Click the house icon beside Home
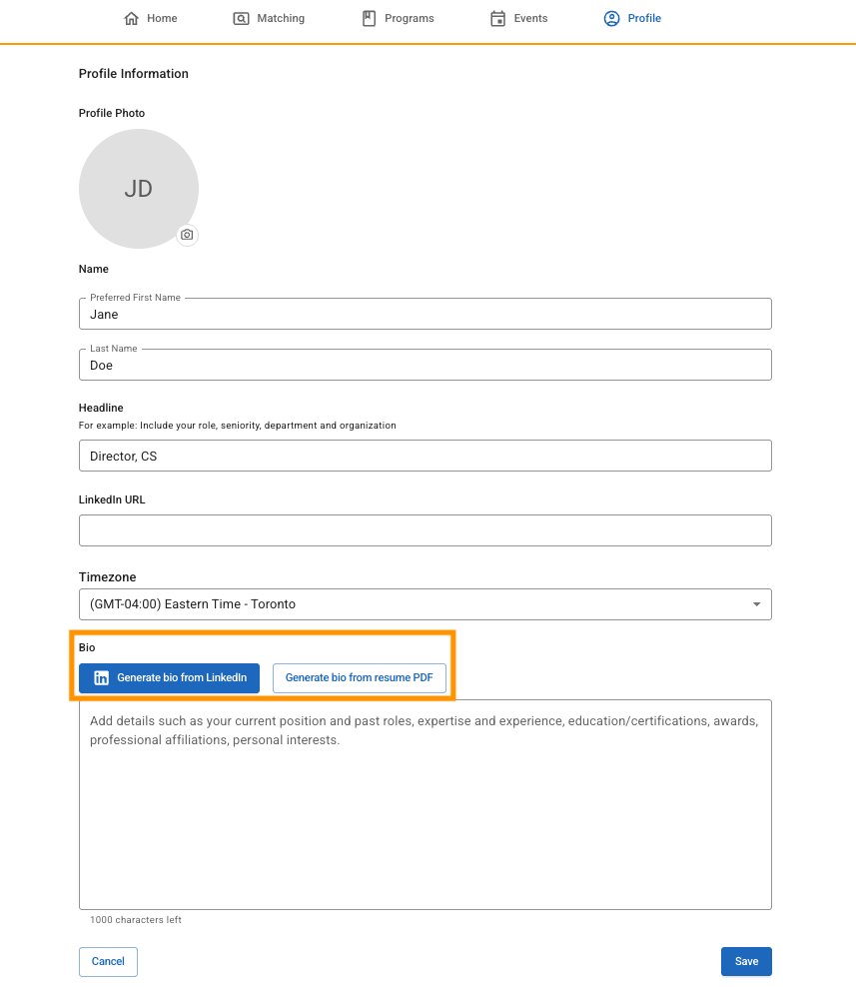This screenshot has height=987, width=856. 131,19
